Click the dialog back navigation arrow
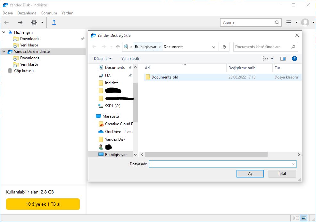Image resolution: width=316 pixels, height=222 pixels. 94,47
